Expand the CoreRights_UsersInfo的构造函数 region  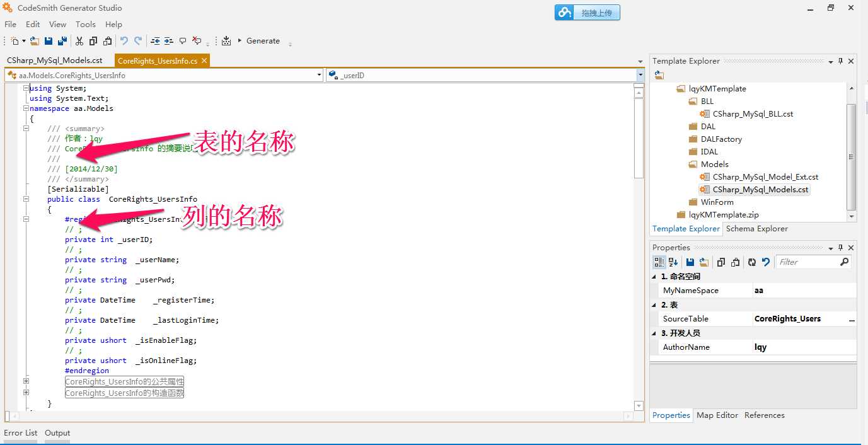pos(26,393)
